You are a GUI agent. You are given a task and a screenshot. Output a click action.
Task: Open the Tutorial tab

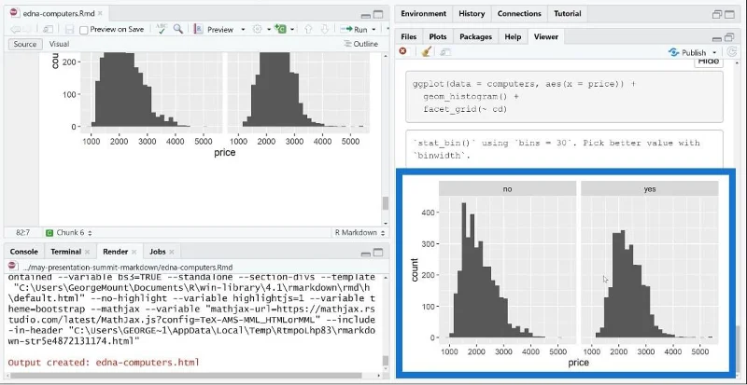[567, 14]
